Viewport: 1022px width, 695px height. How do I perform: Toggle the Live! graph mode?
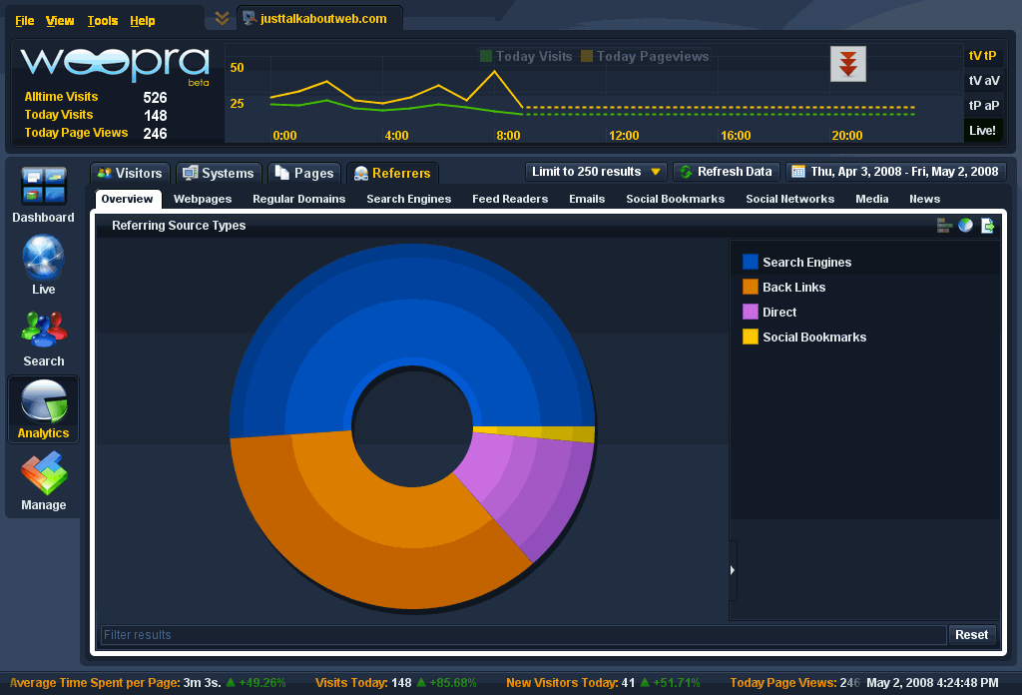[983, 130]
